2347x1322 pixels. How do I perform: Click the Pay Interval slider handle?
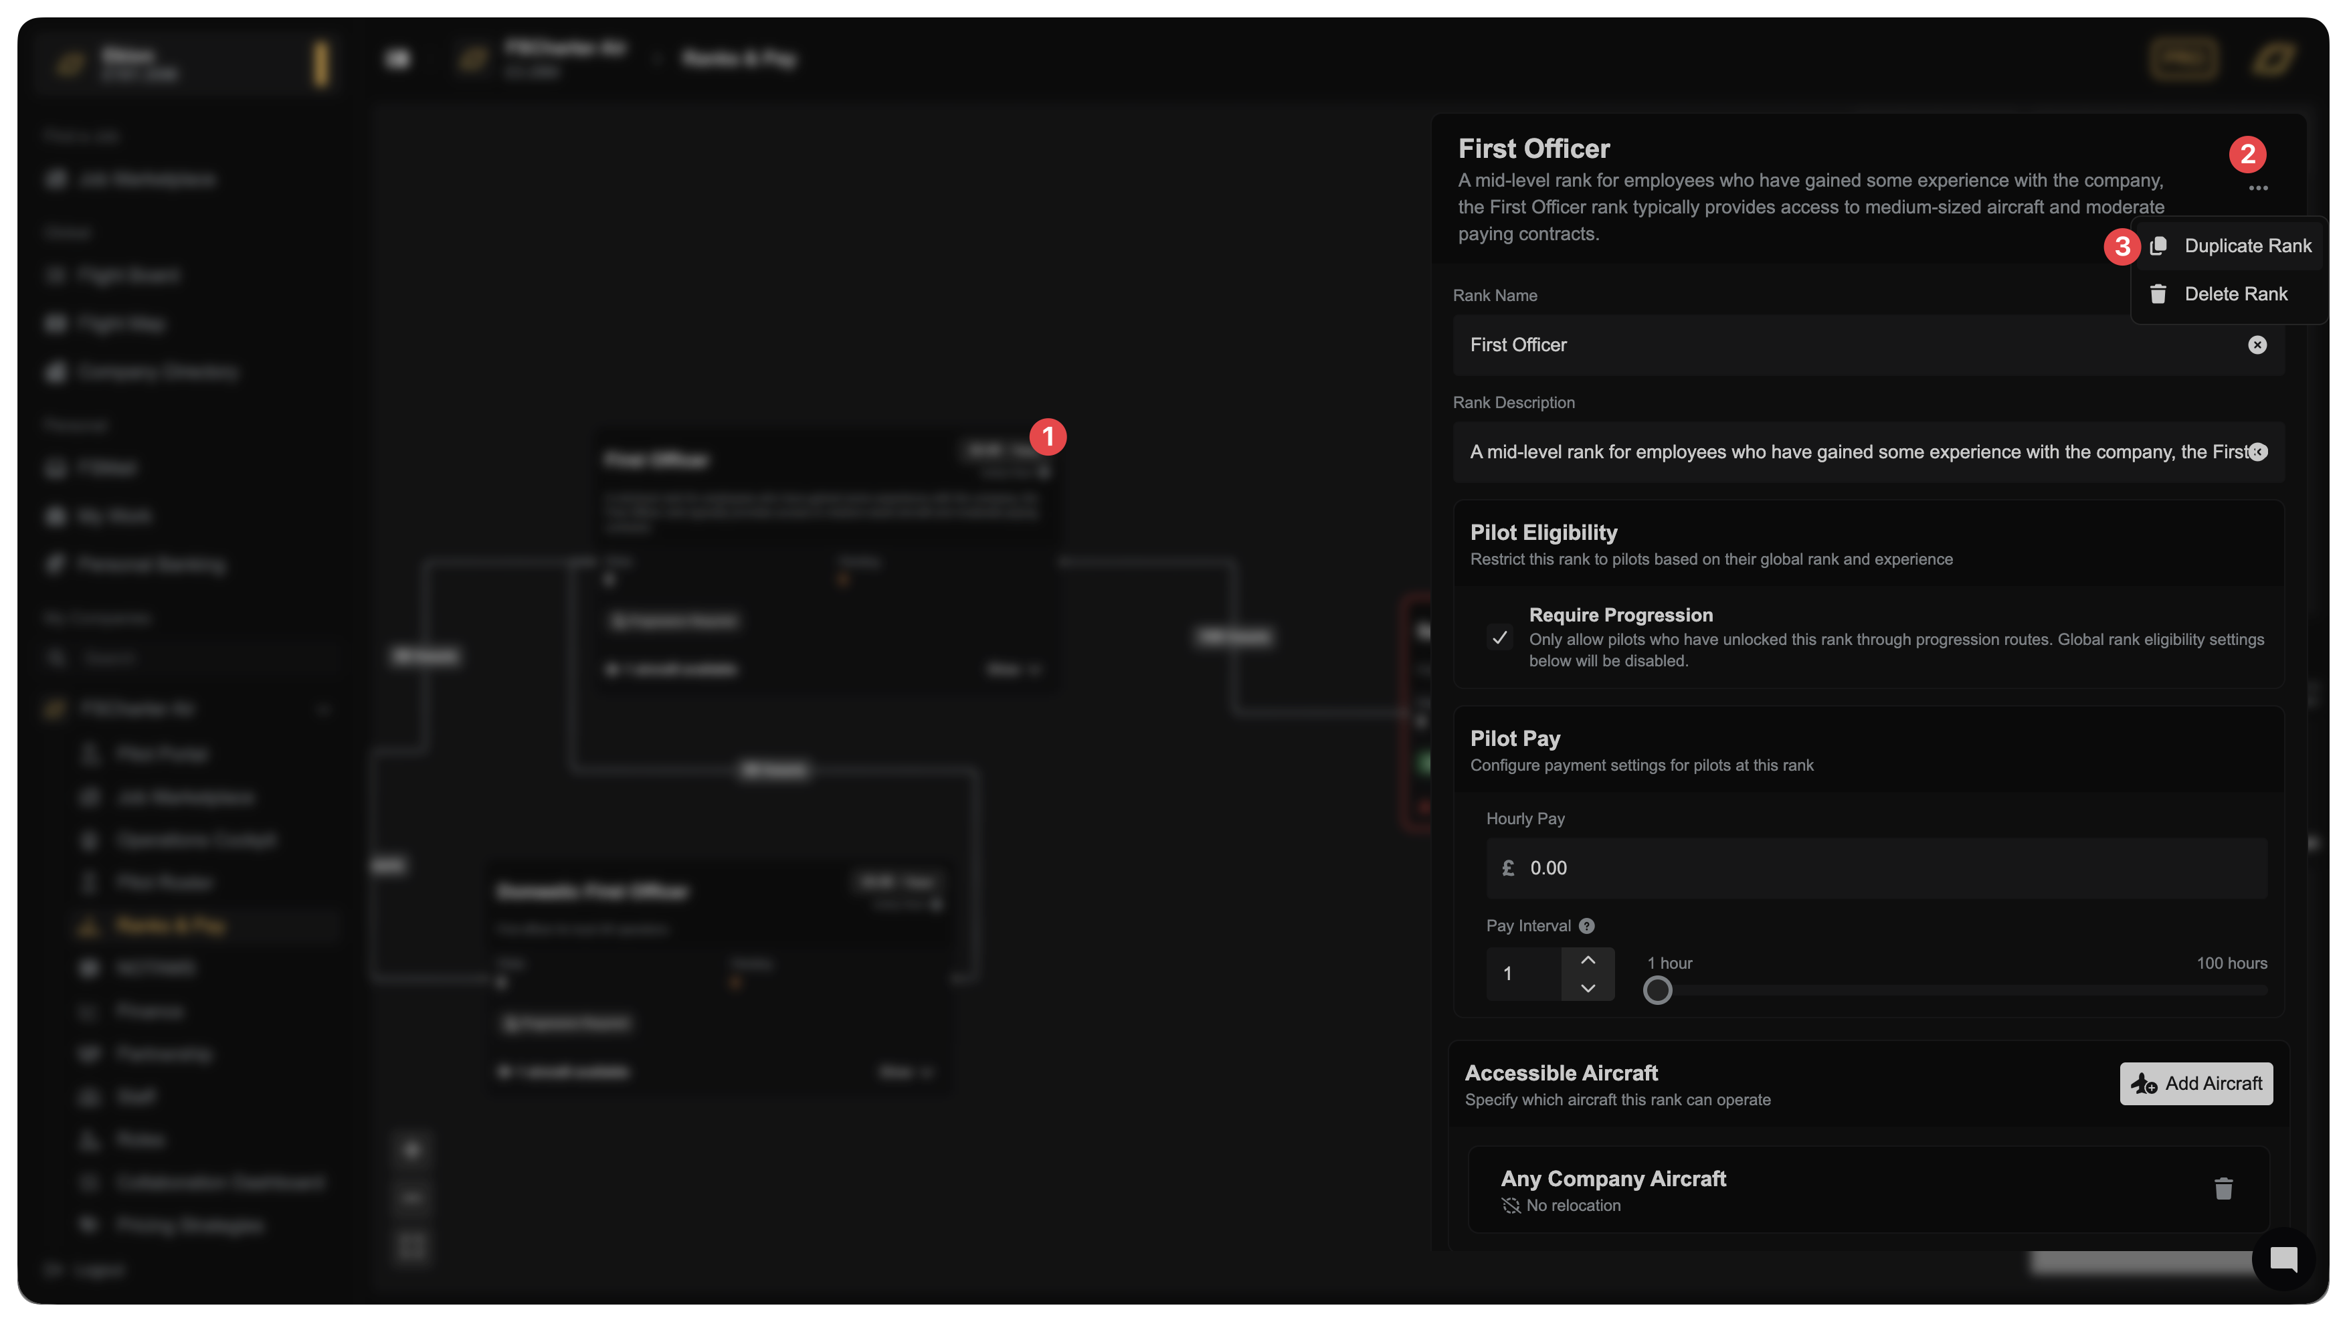(x=1657, y=990)
